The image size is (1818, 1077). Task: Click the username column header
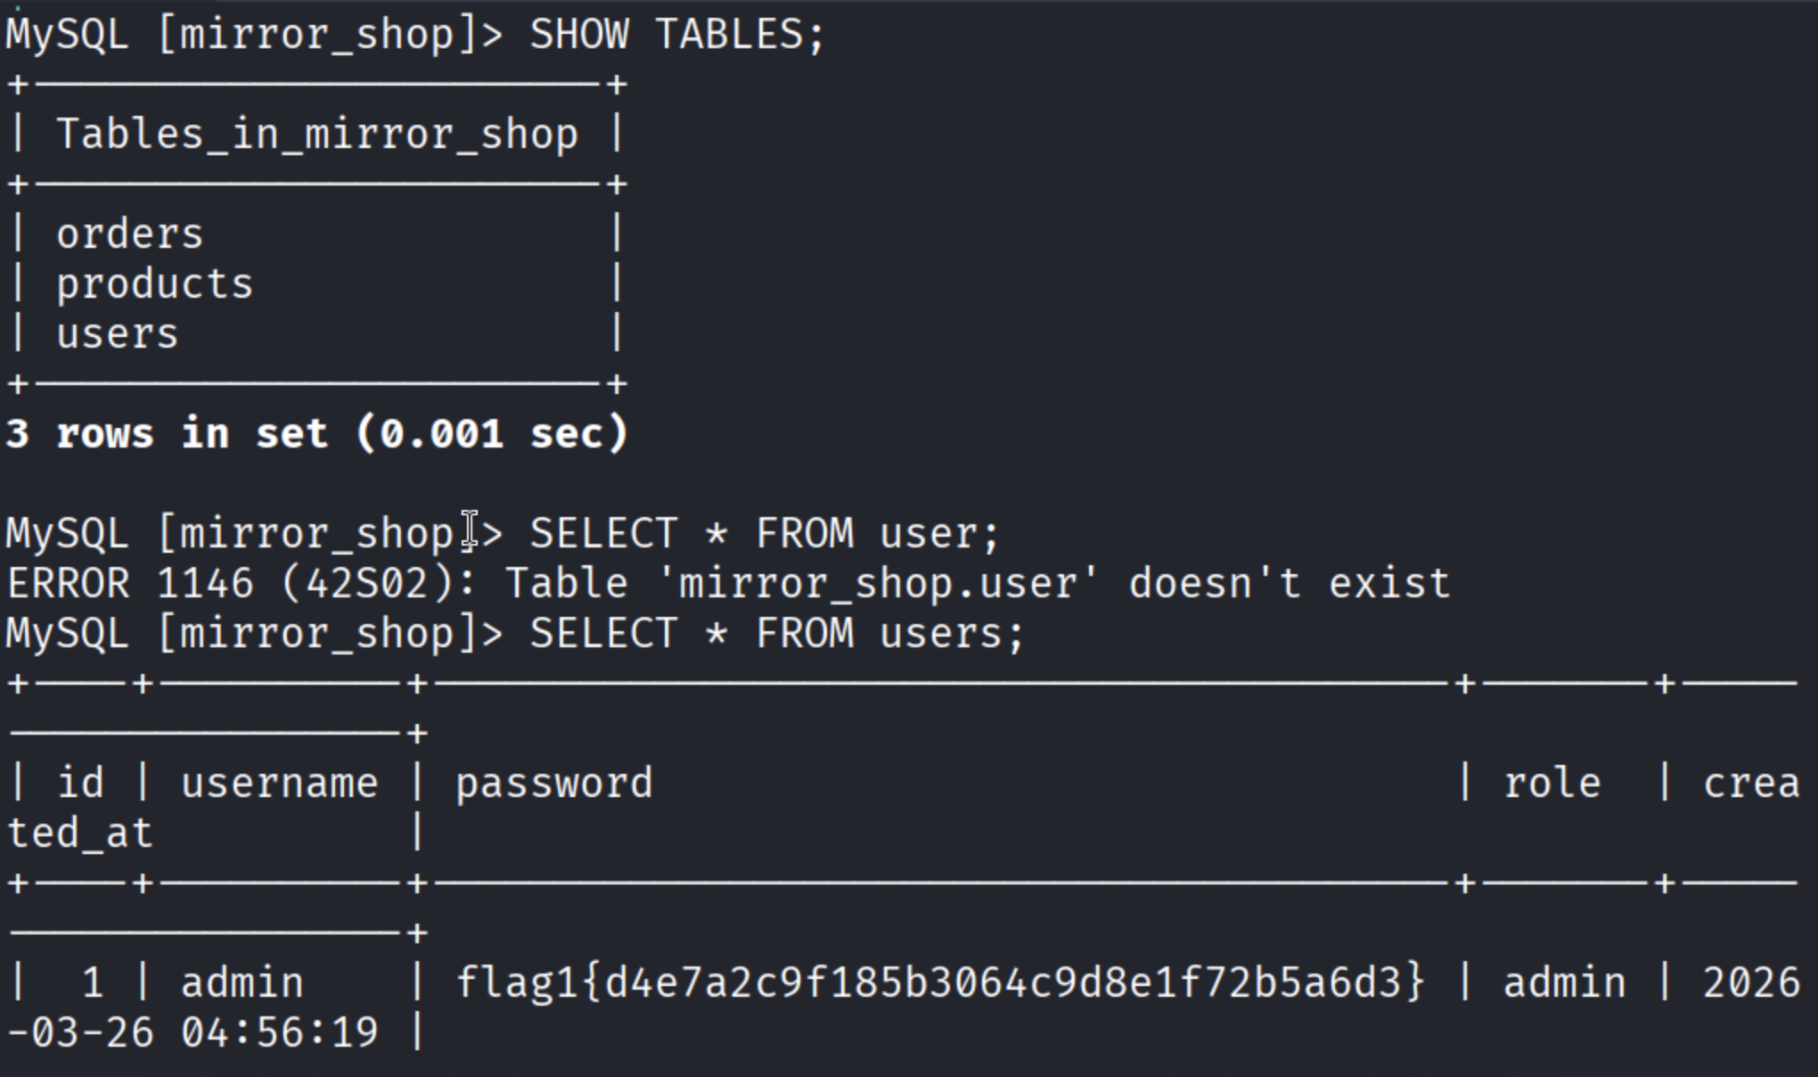[x=280, y=785]
